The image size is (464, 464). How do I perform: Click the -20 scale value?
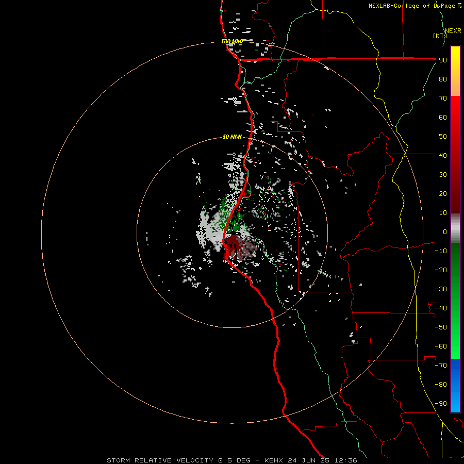pyautogui.click(x=441, y=270)
